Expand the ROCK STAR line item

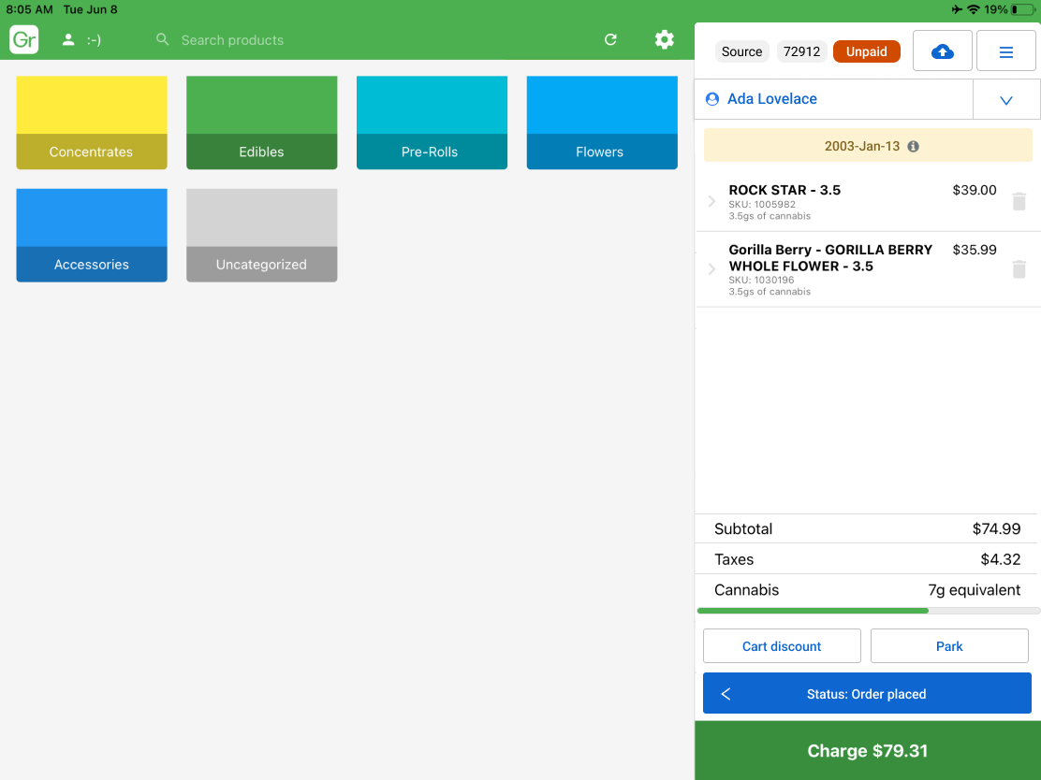(711, 201)
